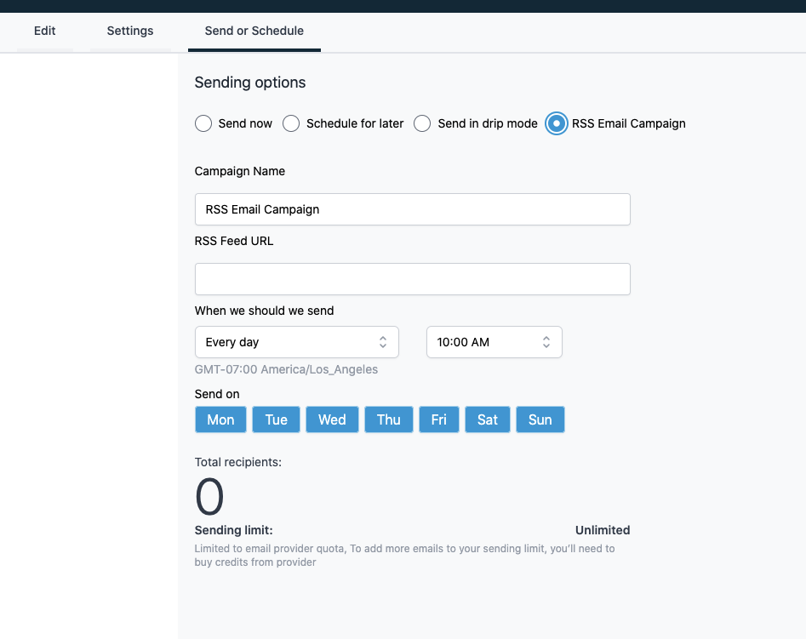Switch to the Settings tab
The height and width of the screenshot is (639, 806).
click(x=130, y=31)
